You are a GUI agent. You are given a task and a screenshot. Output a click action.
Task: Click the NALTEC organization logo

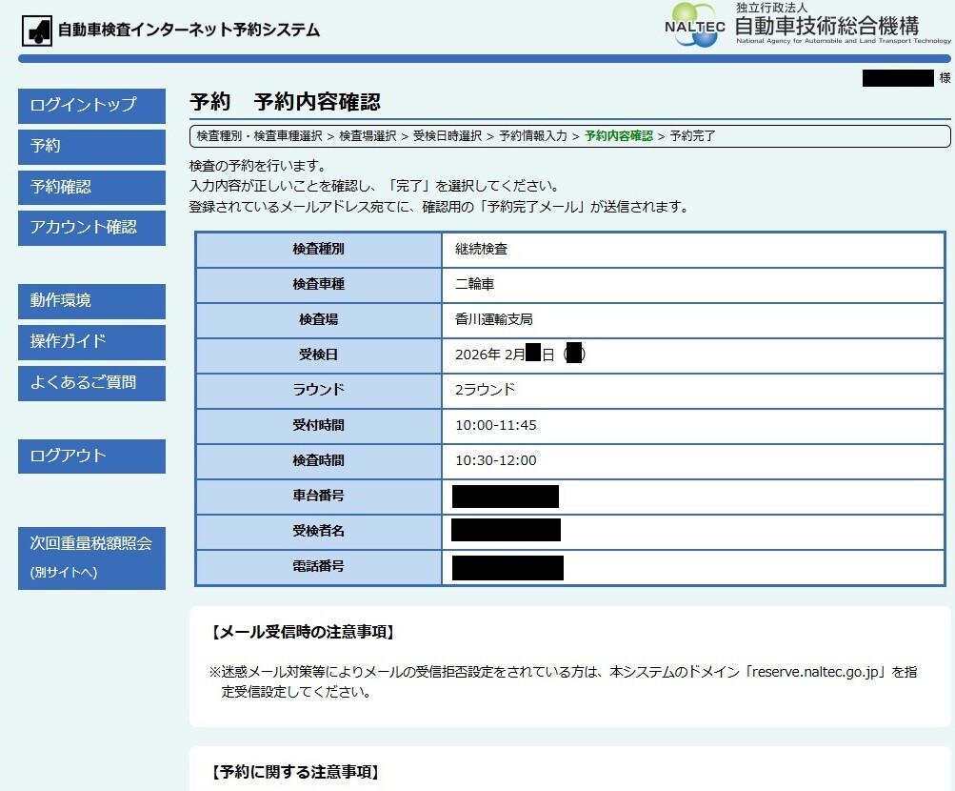(695, 25)
